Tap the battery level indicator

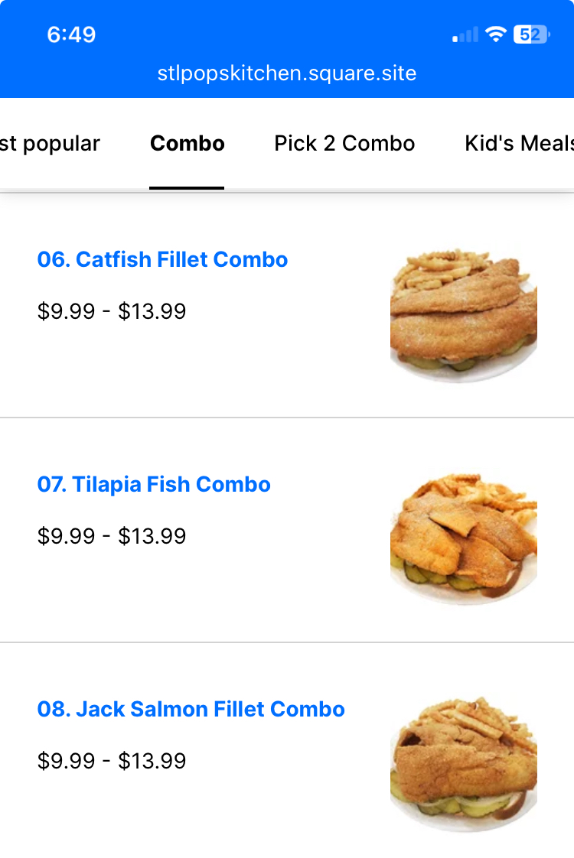tap(531, 34)
